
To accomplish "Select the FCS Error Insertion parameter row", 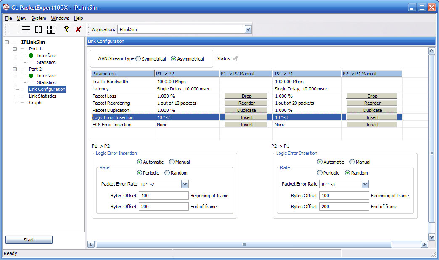I will coord(247,125).
